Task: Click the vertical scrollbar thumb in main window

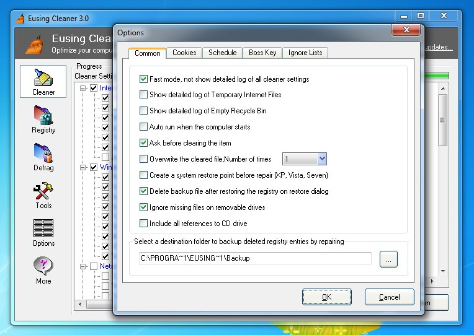Action: coord(442,120)
